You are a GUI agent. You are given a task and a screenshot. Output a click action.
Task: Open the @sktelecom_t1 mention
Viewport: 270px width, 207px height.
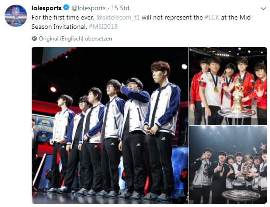[118, 17]
